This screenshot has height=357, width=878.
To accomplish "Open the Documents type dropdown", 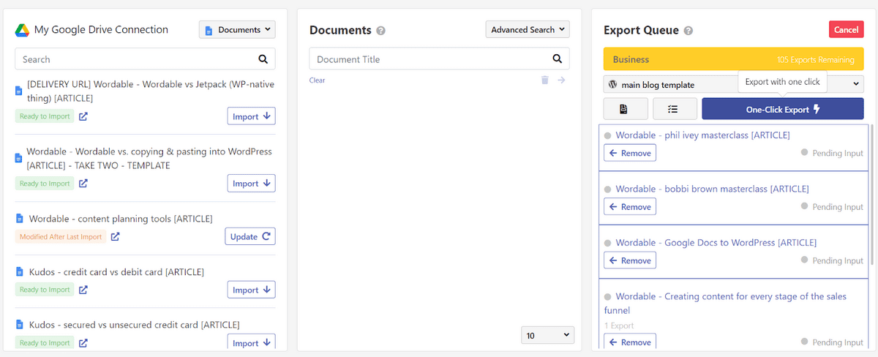I will (237, 30).
